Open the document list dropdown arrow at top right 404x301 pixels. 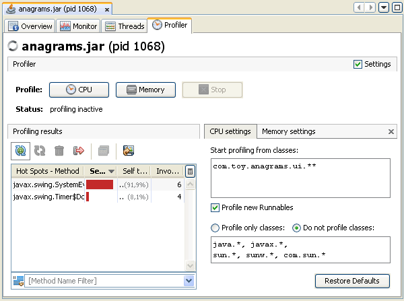[x=383, y=7]
